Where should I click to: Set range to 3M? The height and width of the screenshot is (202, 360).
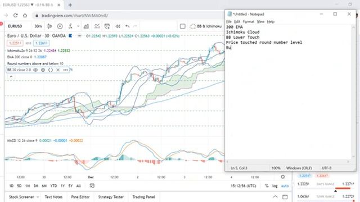36,186
